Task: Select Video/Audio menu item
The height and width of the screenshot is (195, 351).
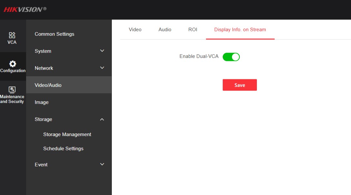Action: tap(48, 85)
